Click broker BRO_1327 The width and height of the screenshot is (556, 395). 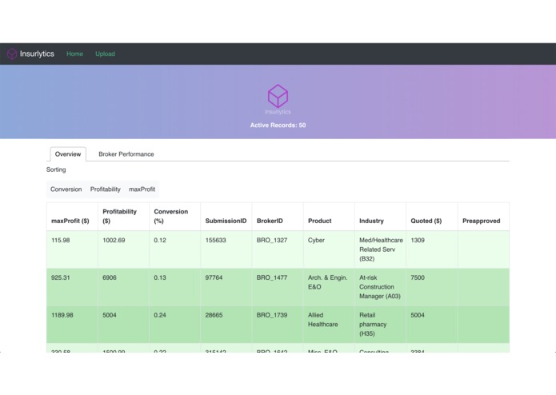(272, 240)
